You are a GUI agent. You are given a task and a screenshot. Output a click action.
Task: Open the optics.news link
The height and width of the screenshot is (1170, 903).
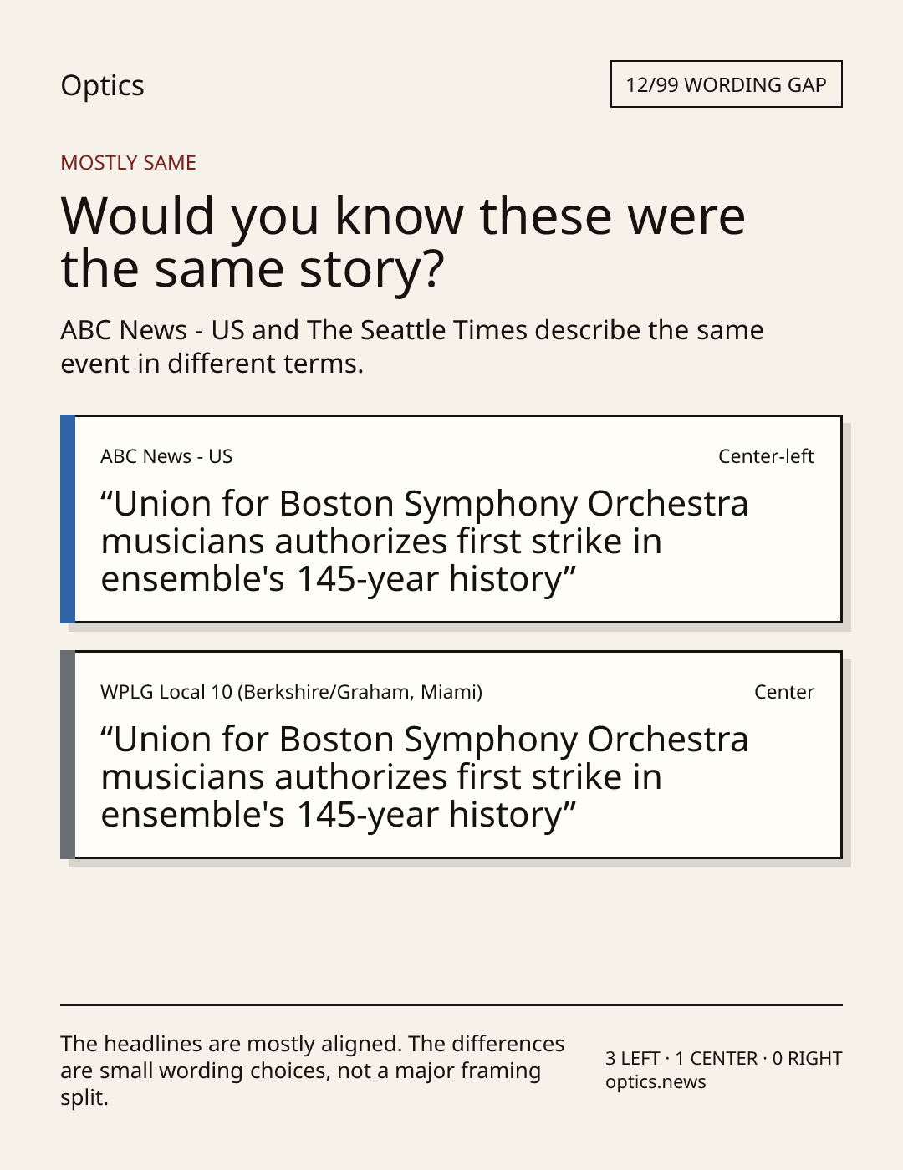(656, 1081)
